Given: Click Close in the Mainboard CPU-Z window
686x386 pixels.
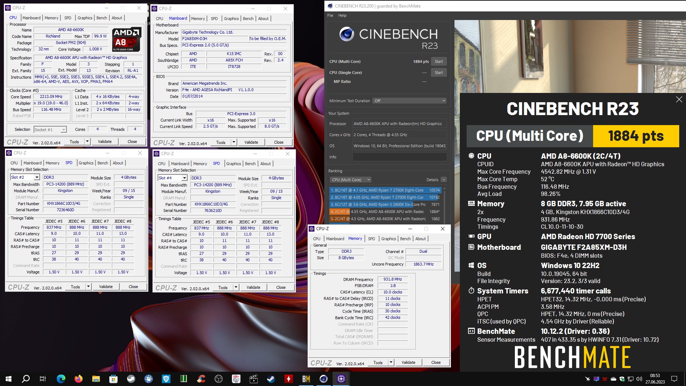Looking at the screenshot, I should tap(279, 142).
